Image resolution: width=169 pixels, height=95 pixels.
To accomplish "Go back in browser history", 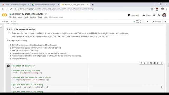I will coord(3,9).
